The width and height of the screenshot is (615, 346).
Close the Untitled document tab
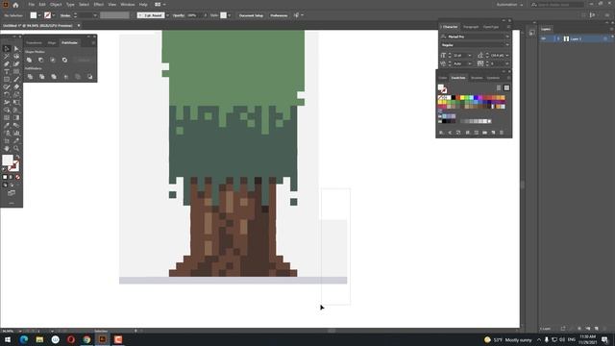tap(79, 26)
